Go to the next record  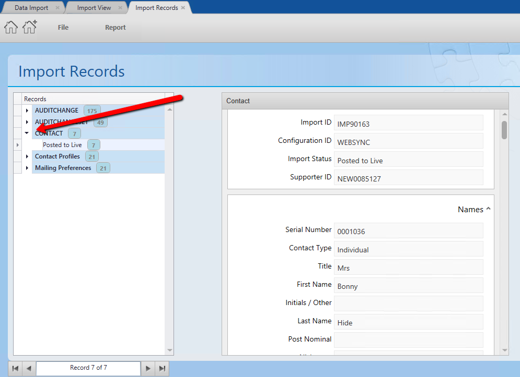point(148,368)
